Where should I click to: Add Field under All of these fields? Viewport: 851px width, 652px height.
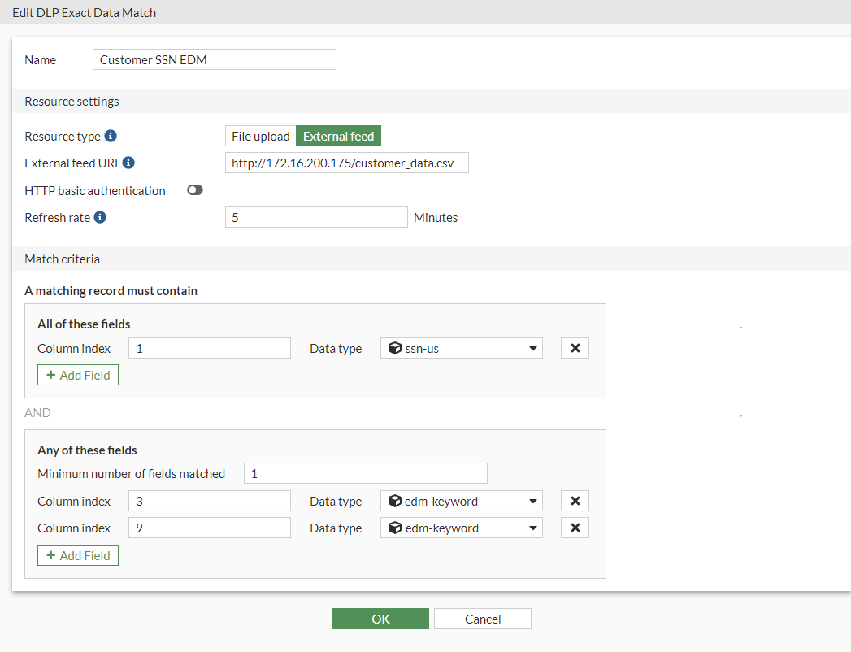[x=78, y=375]
